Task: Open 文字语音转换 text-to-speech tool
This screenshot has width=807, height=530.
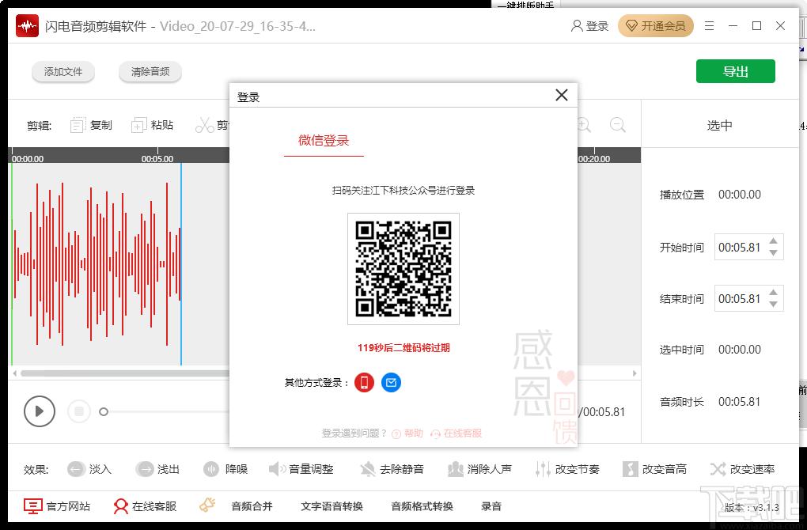Action: tap(332, 506)
